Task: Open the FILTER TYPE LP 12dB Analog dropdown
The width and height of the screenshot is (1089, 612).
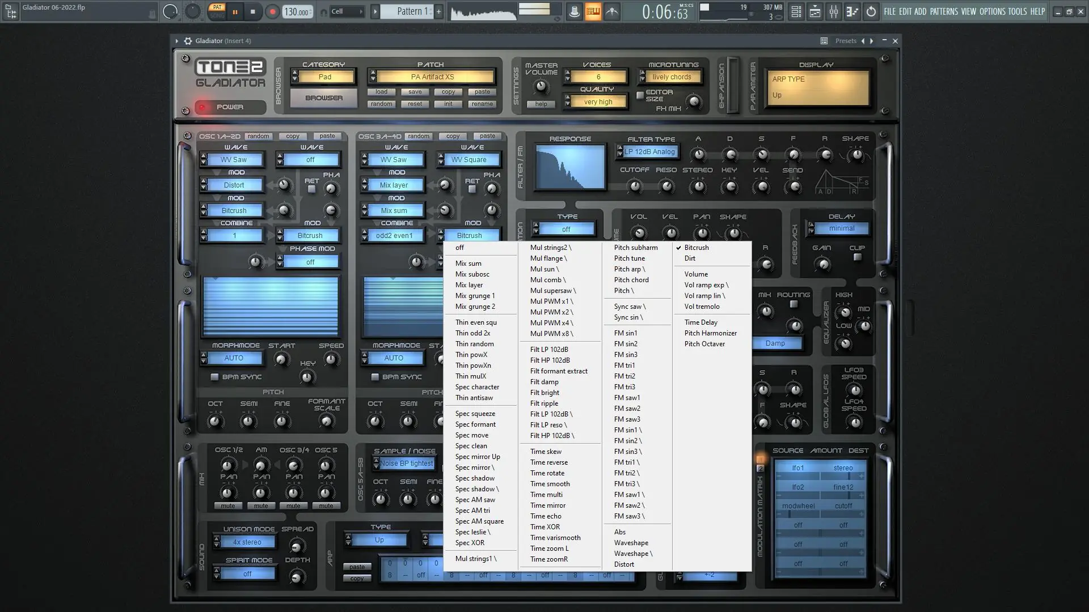Action: (x=649, y=152)
